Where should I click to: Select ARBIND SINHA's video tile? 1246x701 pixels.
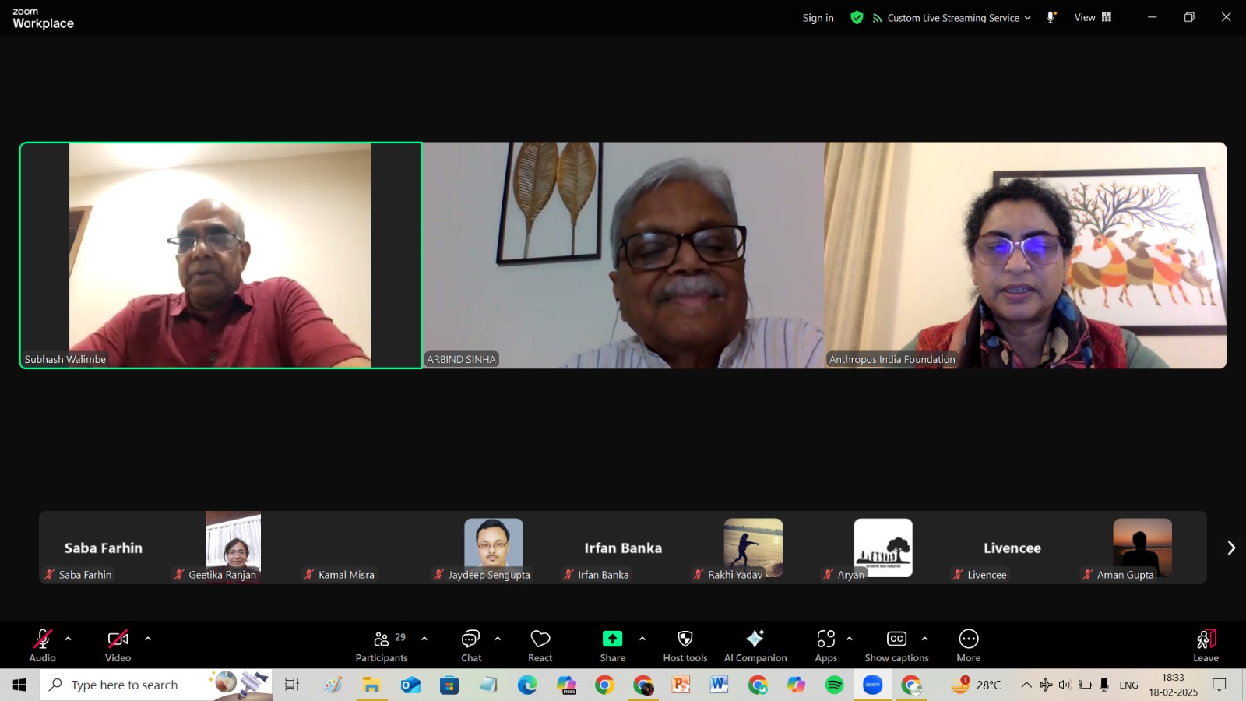[623, 255]
